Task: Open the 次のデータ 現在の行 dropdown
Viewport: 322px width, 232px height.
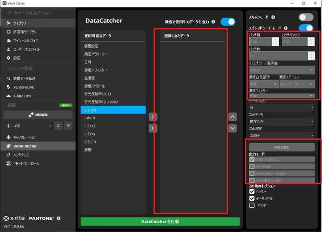Action: pos(281,122)
